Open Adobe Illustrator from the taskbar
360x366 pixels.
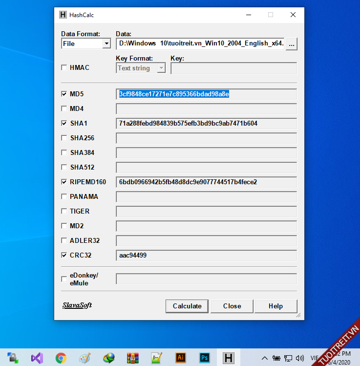point(181,358)
